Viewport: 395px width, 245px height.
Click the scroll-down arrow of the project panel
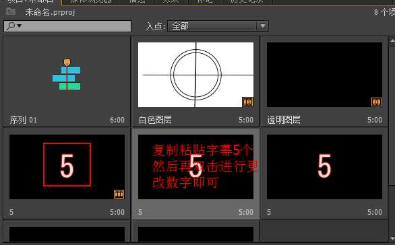point(392,238)
